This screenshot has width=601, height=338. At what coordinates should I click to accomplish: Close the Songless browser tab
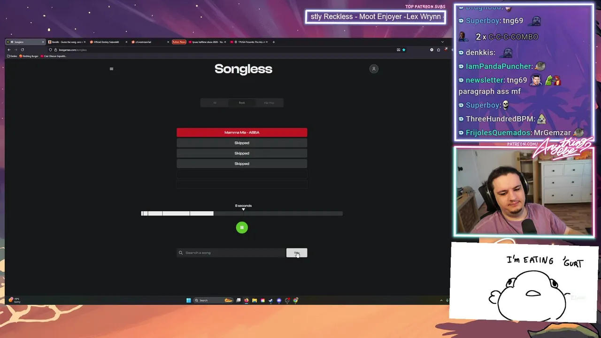tap(43, 42)
